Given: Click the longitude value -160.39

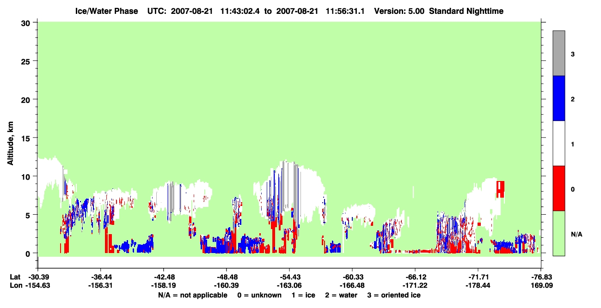Looking at the screenshot, I should [x=226, y=286].
